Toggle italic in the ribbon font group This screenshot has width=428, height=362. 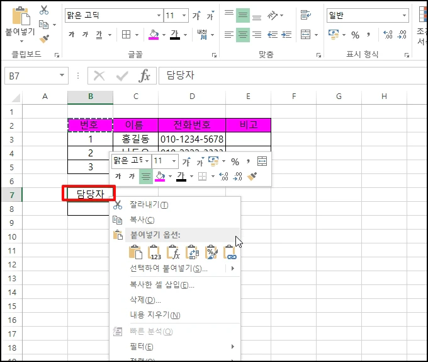[86, 35]
